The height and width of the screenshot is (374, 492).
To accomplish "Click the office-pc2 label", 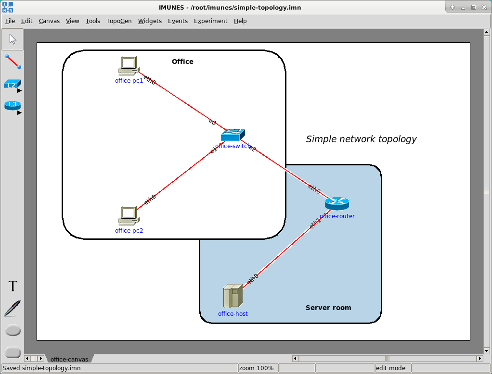I will (x=129, y=231).
